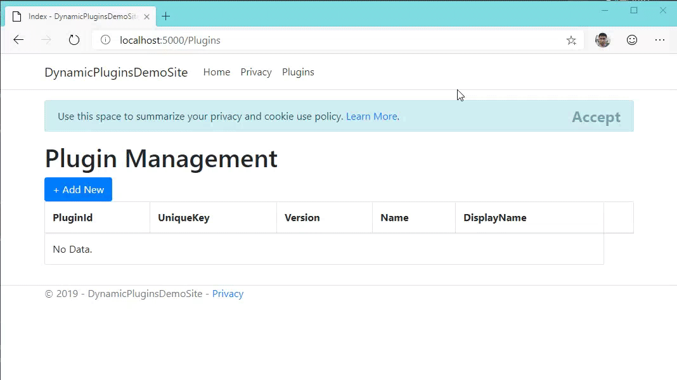Close the Index DynamicPluginsDemoSite tab

point(148,16)
